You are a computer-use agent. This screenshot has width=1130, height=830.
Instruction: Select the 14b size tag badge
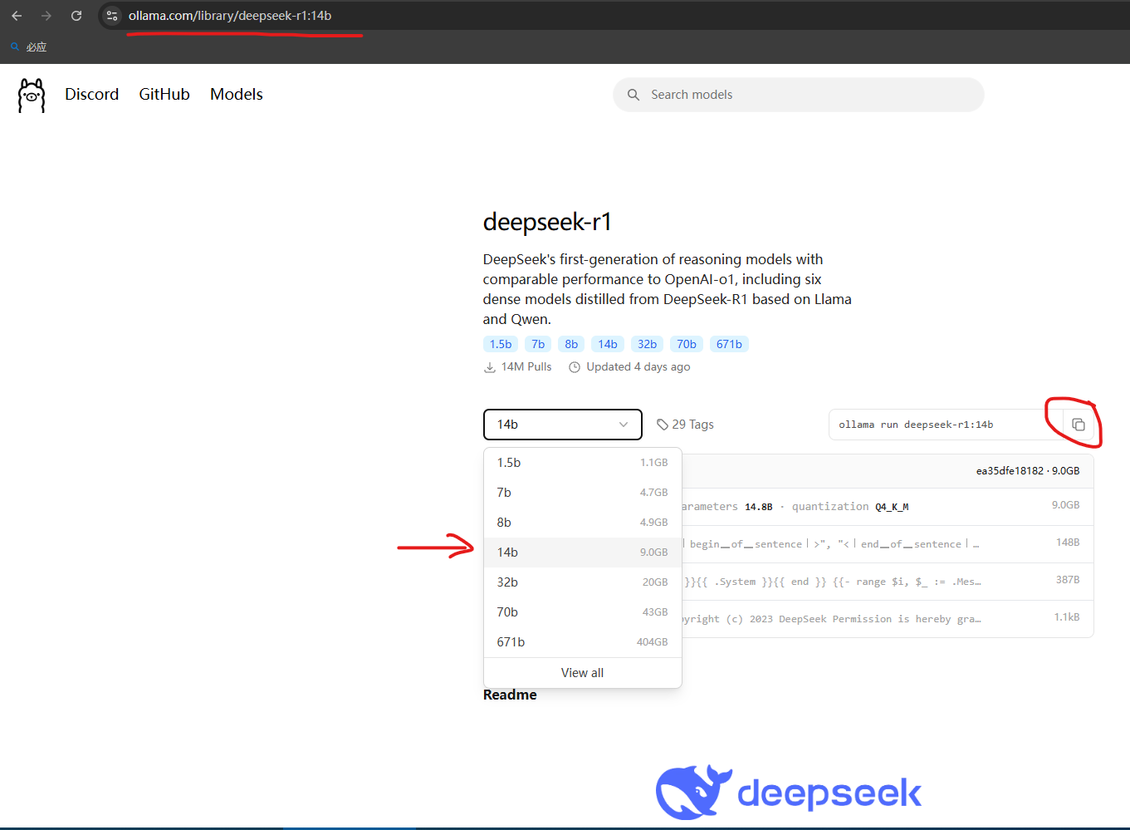(608, 344)
